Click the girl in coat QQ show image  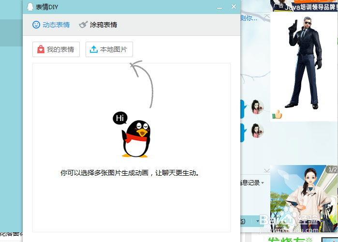pyautogui.click(x=304, y=198)
